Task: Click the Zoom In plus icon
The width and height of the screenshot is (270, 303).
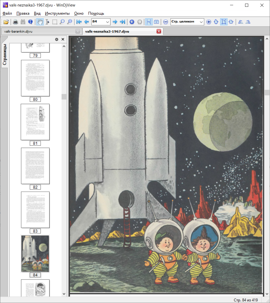Action: tap(209, 22)
